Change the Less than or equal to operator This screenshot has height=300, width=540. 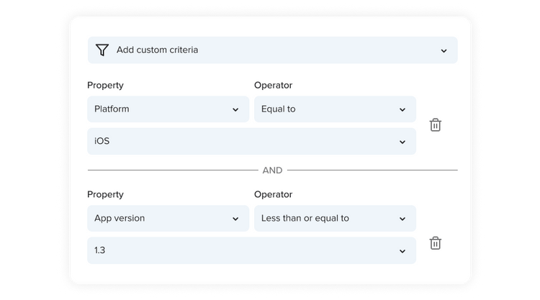(x=335, y=218)
